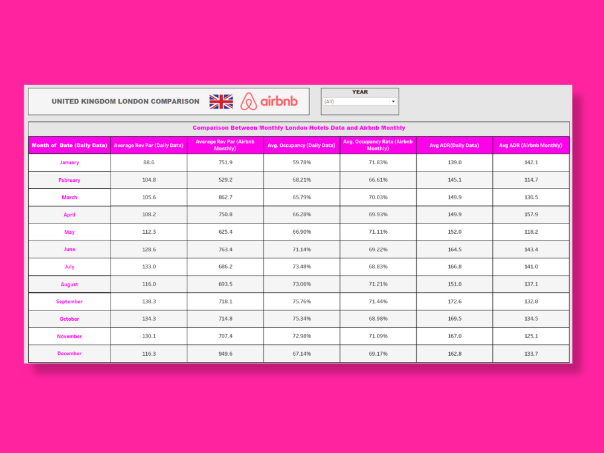This screenshot has height=453, width=604.
Task: Click December's Airbnb Rev Par 949.6
Action: click(225, 353)
